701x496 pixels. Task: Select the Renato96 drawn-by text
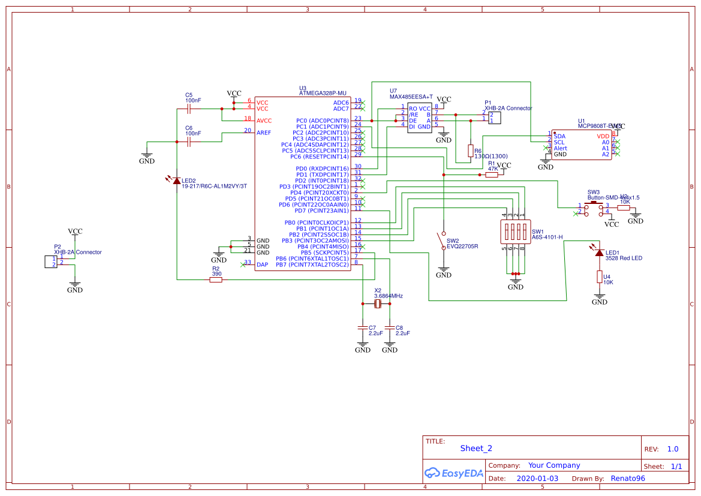click(x=628, y=479)
